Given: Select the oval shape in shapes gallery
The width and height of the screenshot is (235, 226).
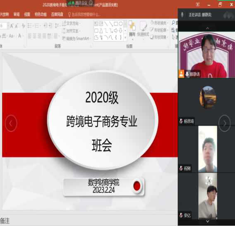Looking at the screenshot, I should [121, 24].
